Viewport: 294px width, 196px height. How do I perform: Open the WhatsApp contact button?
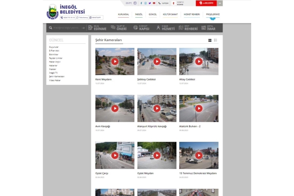coord(96,18)
